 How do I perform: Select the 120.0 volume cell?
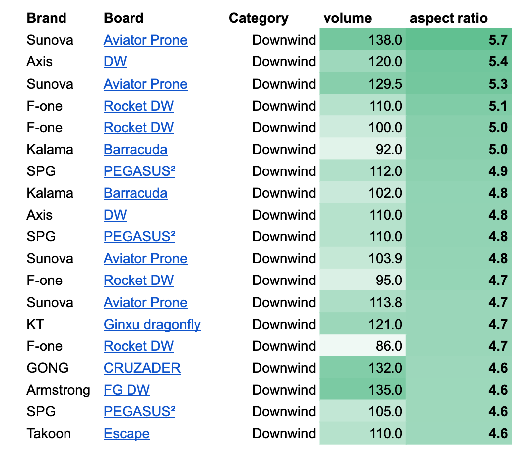click(363, 61)
